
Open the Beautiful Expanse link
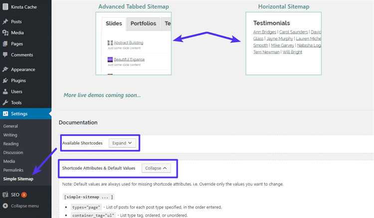point(129,59)
